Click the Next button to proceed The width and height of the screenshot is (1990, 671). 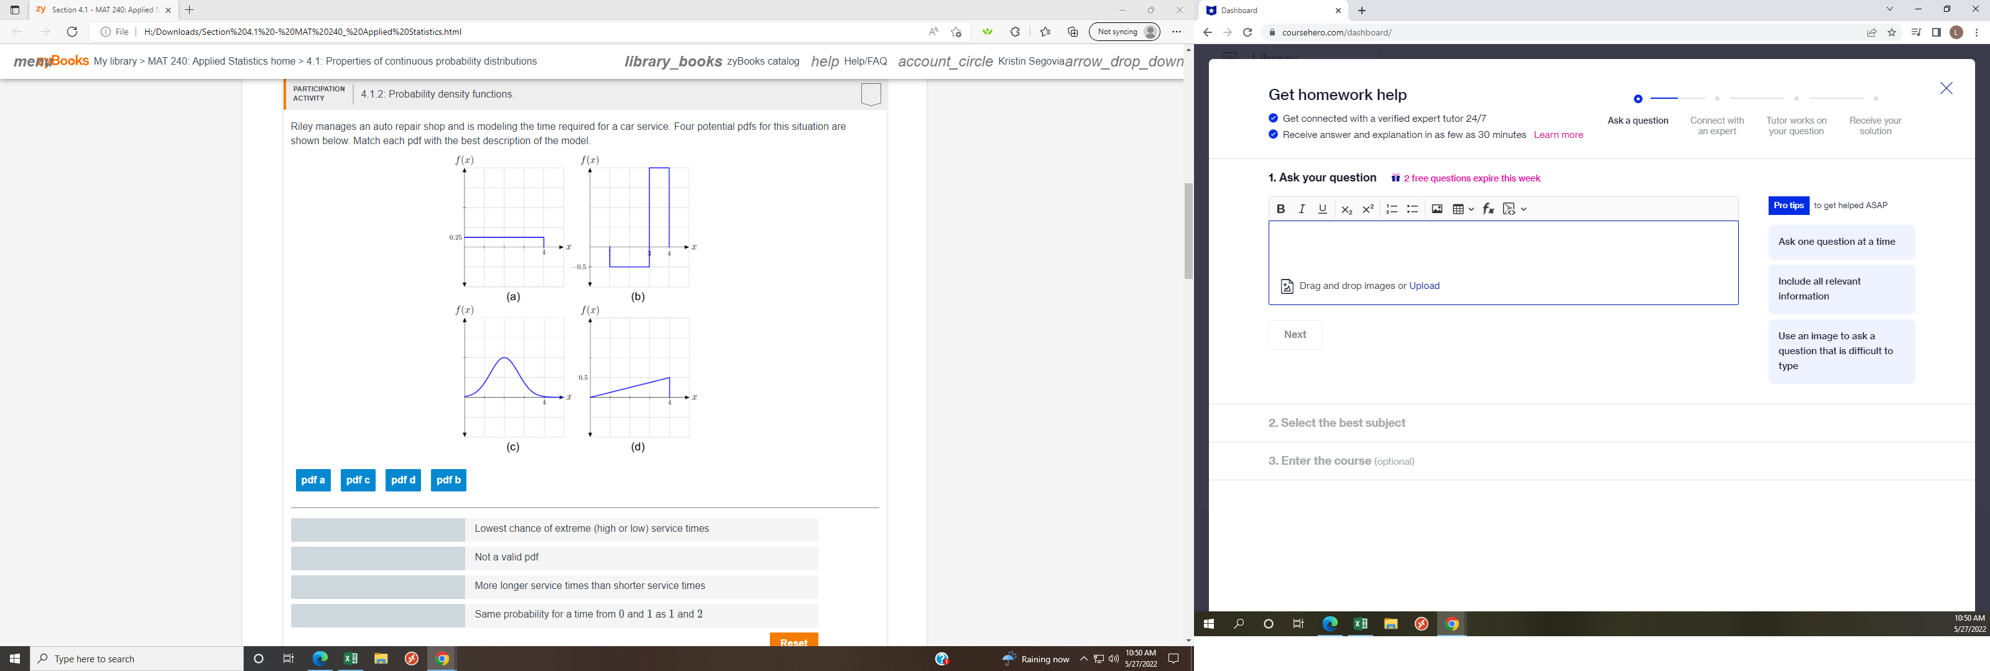point(1293,334)
